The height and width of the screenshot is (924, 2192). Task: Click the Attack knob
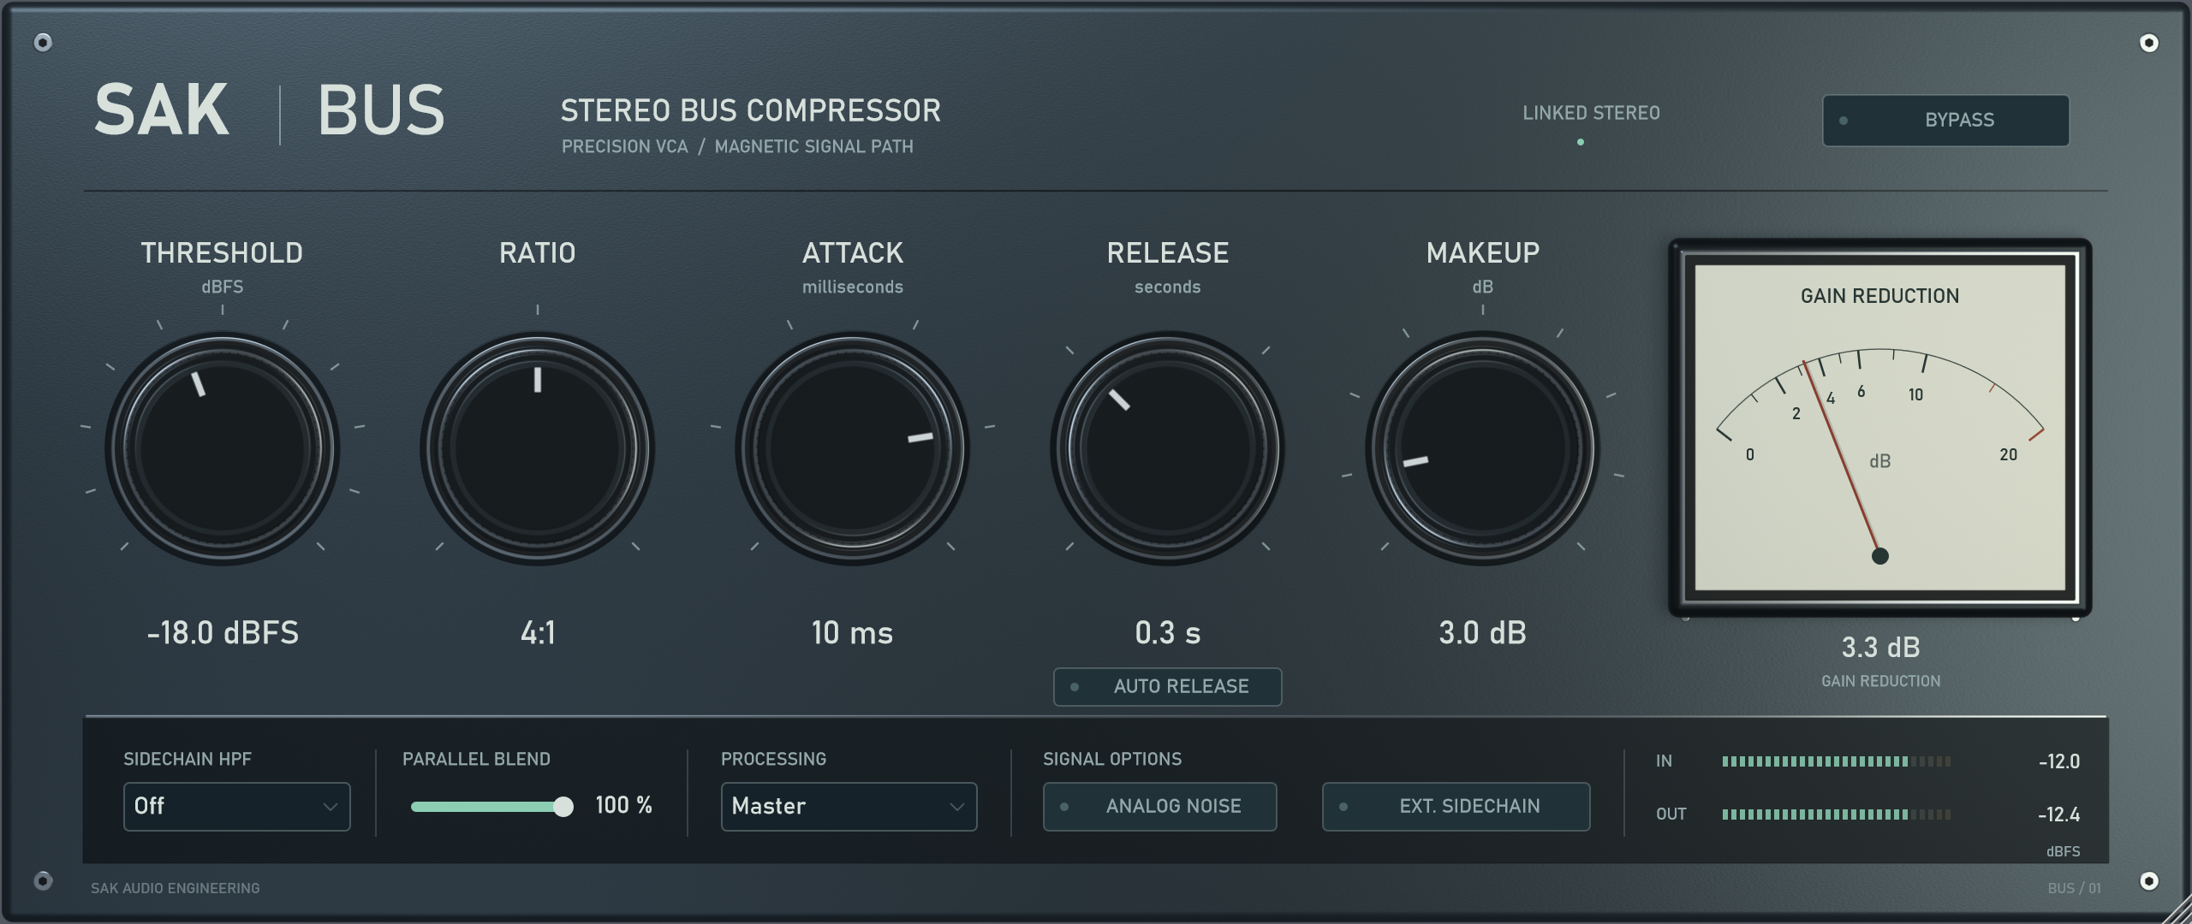point(853,448)
